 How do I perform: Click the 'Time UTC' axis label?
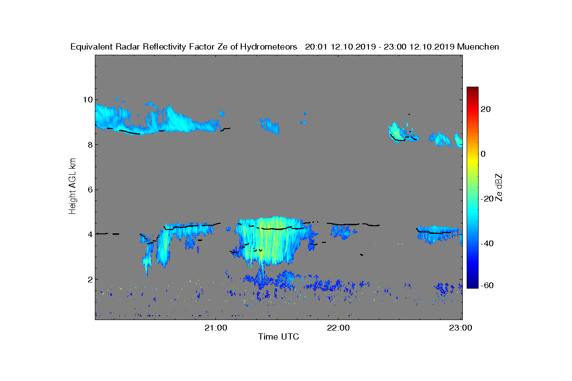pos(278,337)
